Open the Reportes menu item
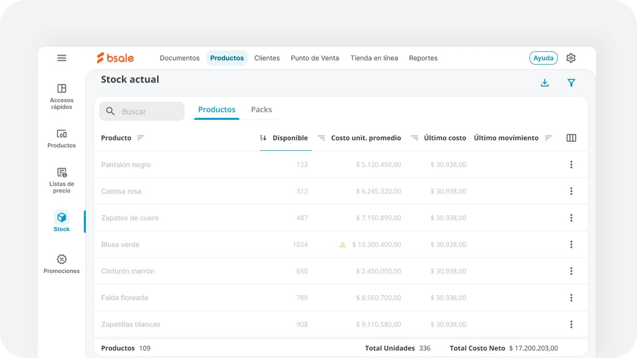 [x=423, y=58]
